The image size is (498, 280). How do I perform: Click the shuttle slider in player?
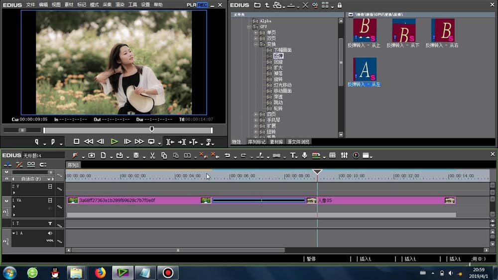pos(22,131)
